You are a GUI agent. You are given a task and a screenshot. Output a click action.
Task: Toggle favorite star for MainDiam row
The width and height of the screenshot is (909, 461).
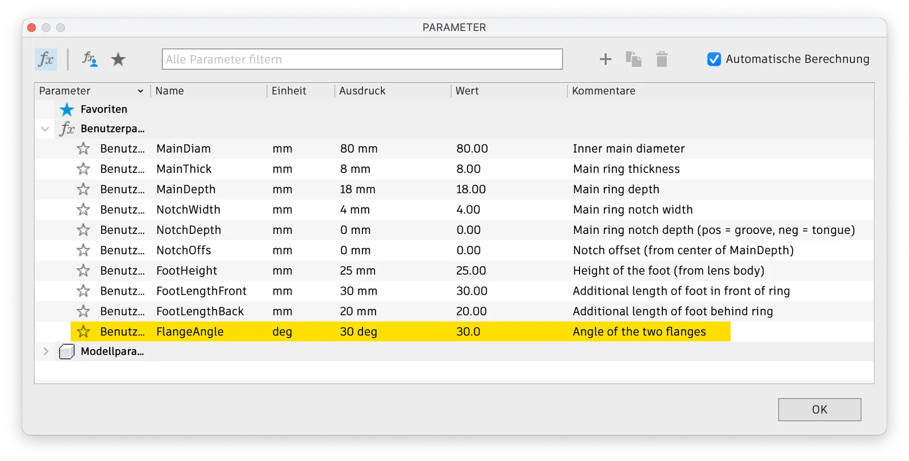[84, 149]
